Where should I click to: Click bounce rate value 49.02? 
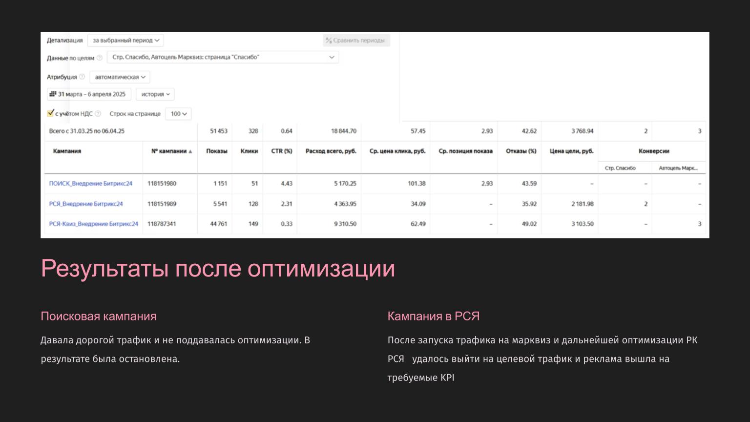coord(529,224)
